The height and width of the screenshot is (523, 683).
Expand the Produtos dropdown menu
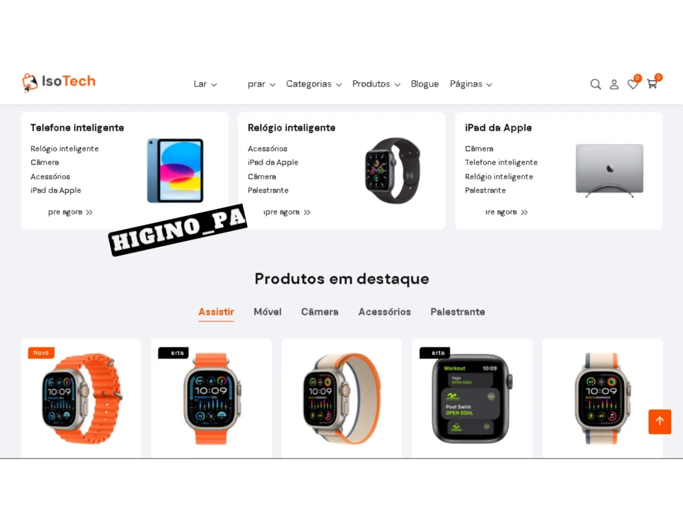coord(376,84)
